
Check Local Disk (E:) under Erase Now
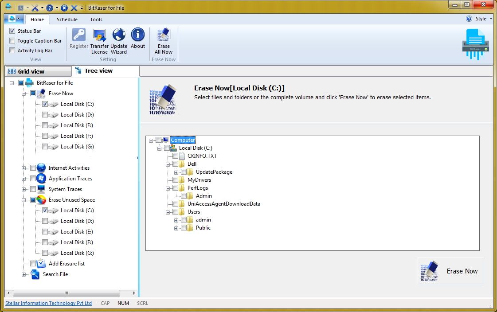pyautogui.click(x=45, y=125)
